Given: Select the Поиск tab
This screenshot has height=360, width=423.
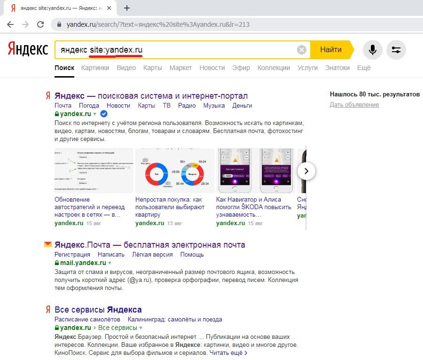Looking at the screenshot, I should click(64, 68).
